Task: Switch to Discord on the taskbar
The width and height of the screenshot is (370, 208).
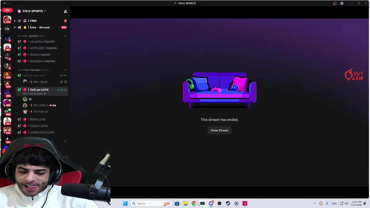Action: point(211,203)
